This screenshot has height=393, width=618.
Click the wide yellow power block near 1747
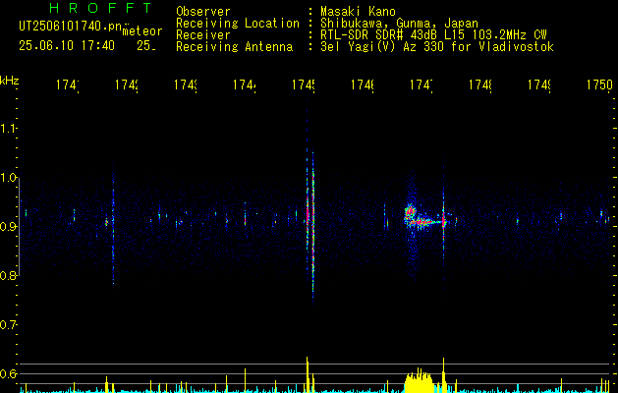click(419, 381)
